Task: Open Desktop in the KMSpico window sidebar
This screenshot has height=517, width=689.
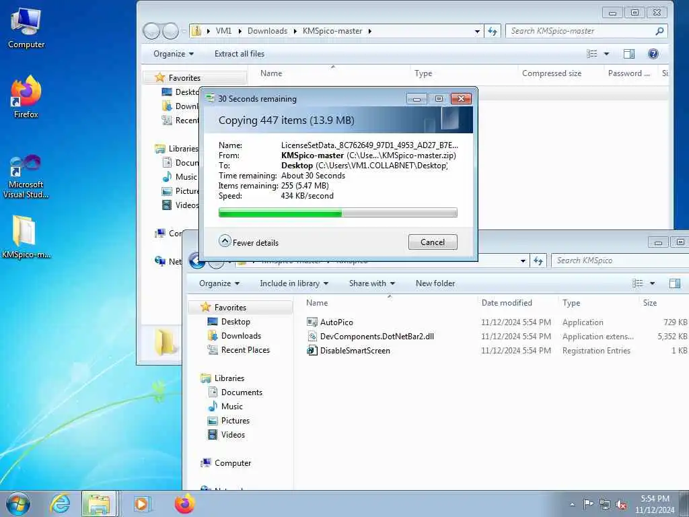Action: [x=235, y=321]
